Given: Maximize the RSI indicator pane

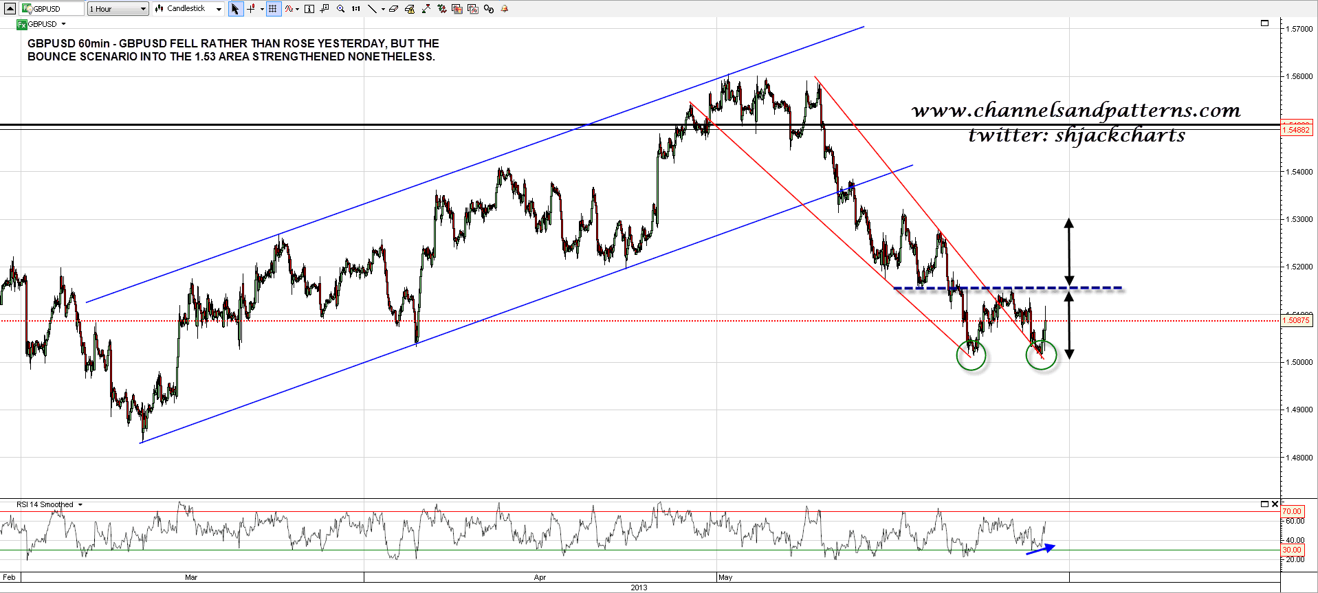Looking at the screenshot, I should [x=1264, y=504].
